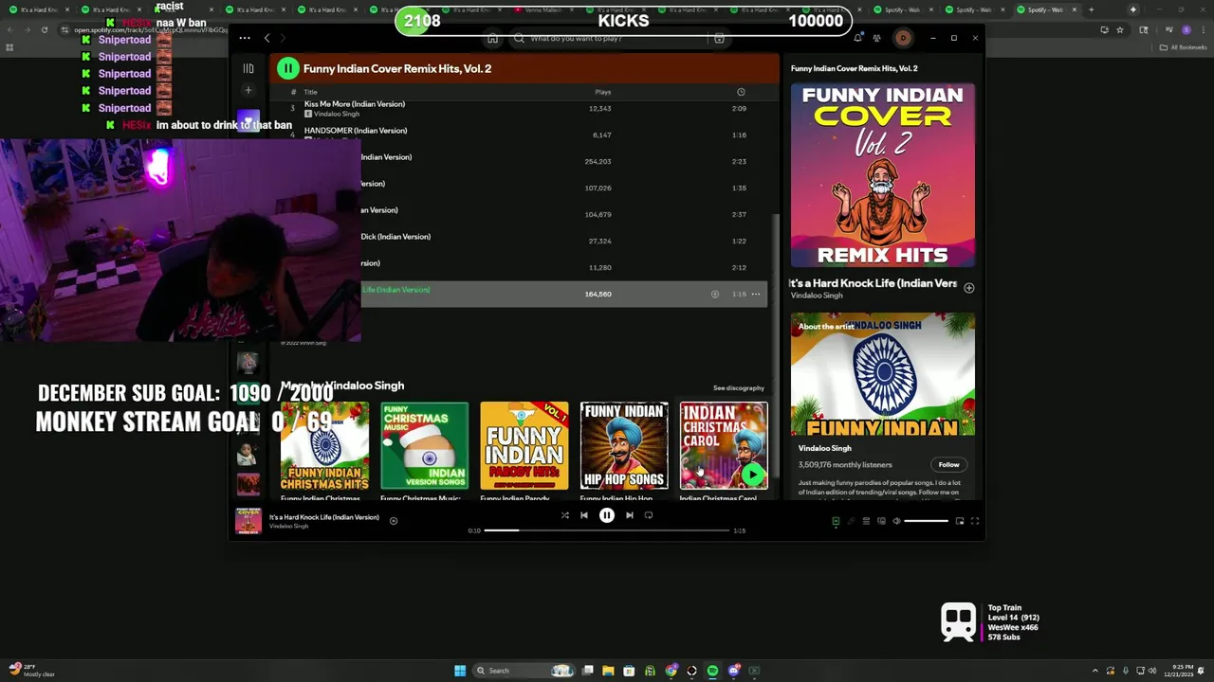Open Discord from the Windows taskbar
This screenshot has width=1214, height=682.
pos(734,671)
